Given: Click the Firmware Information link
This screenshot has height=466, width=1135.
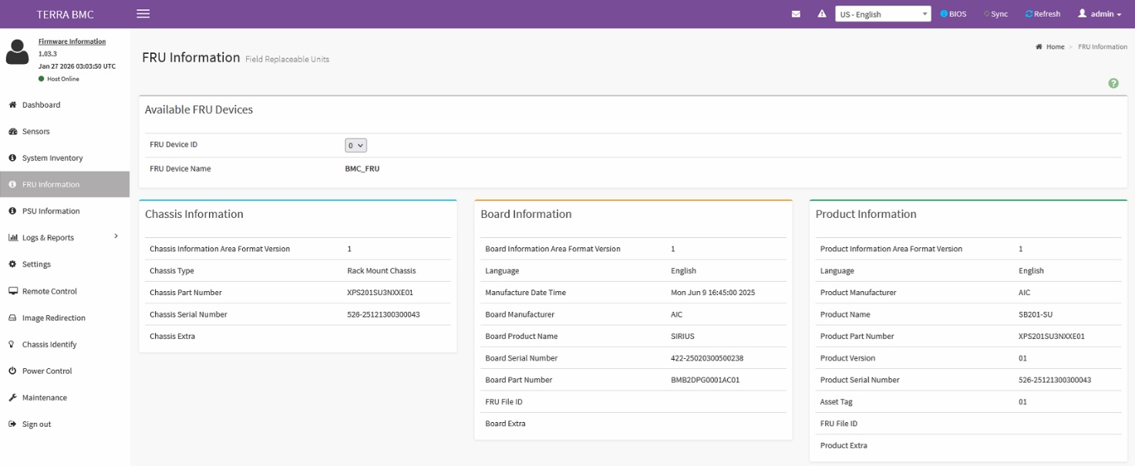Looking at the screenshot, I should [x=72, y=42].
